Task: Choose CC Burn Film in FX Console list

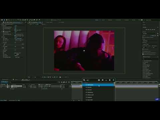Action: 99,100
